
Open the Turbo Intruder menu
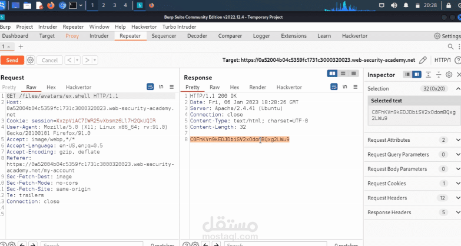point(179,26)
